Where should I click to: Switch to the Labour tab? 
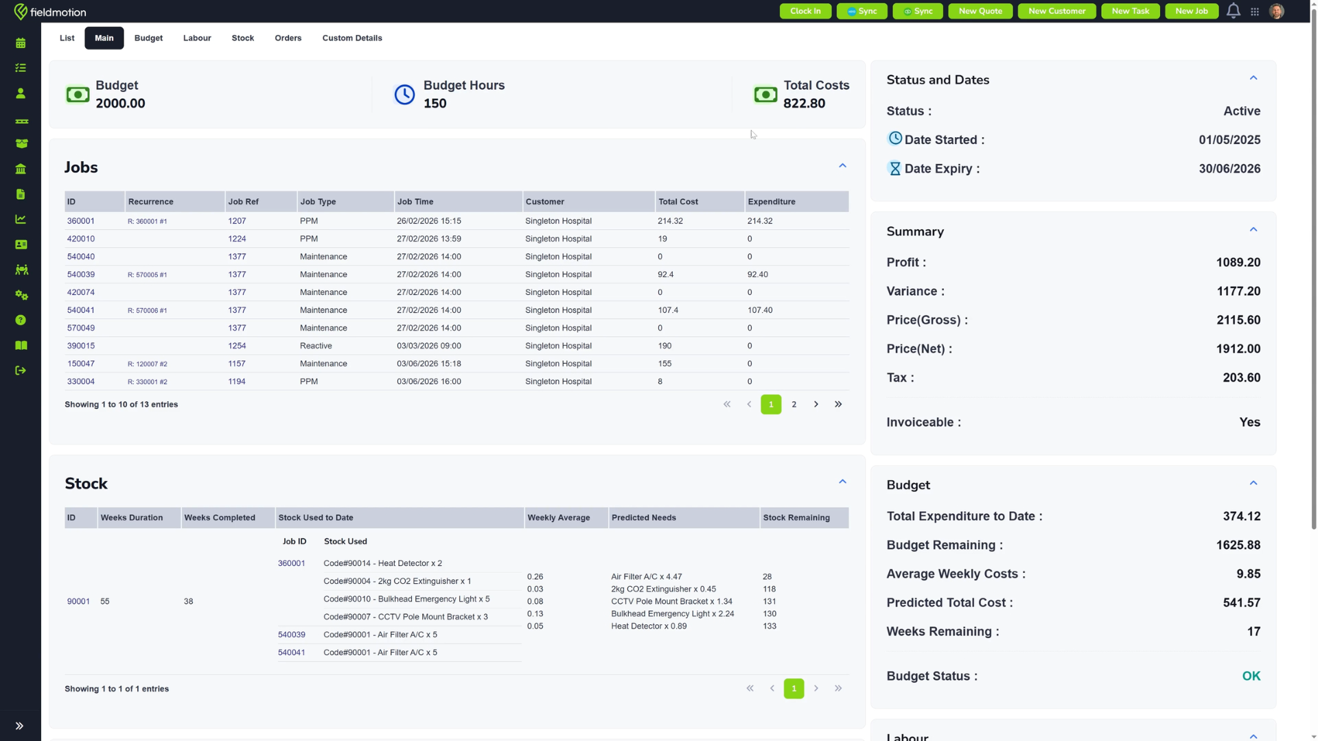197,38
